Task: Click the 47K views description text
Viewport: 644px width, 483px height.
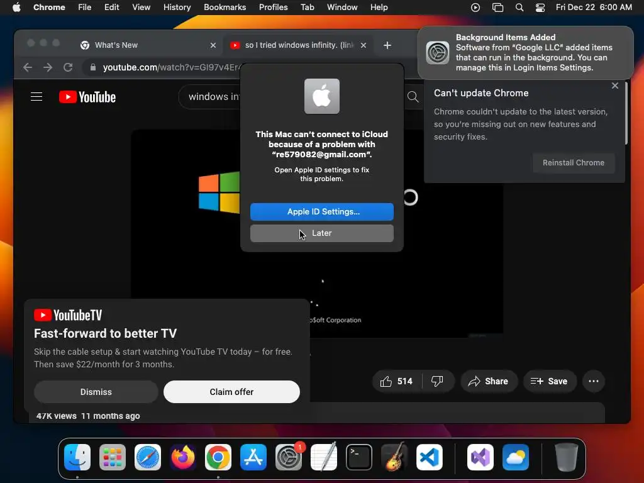Action: point(88,416)
